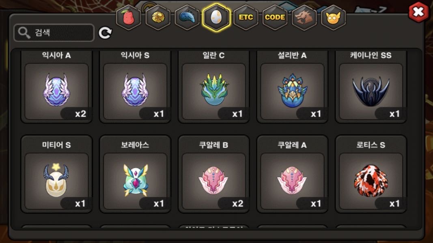Click the refresh arrow beside search
Viewport: 433px width, 243px height.
[105, 33]
